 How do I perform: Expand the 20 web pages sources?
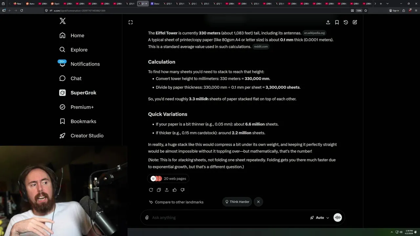168,179
